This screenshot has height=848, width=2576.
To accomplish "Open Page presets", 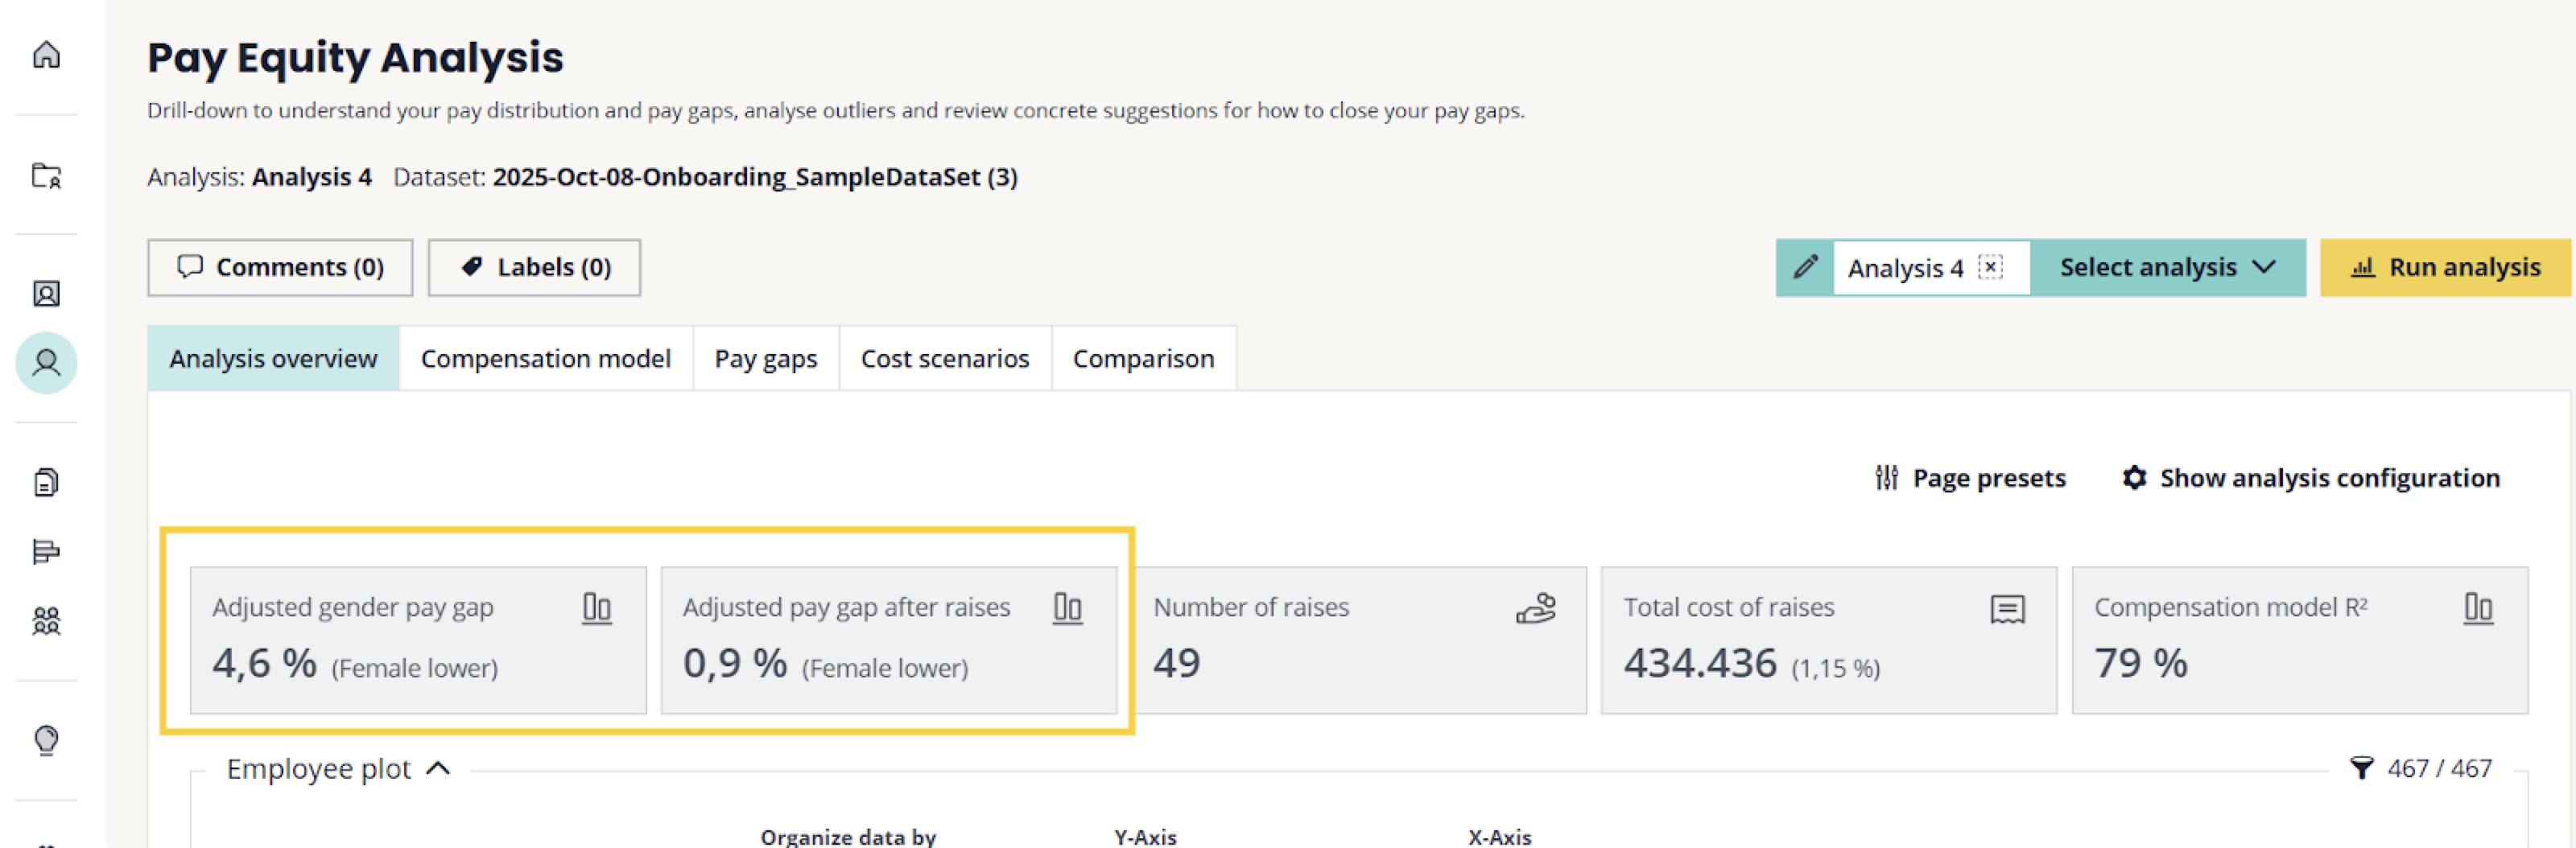I will [1970, 478].
